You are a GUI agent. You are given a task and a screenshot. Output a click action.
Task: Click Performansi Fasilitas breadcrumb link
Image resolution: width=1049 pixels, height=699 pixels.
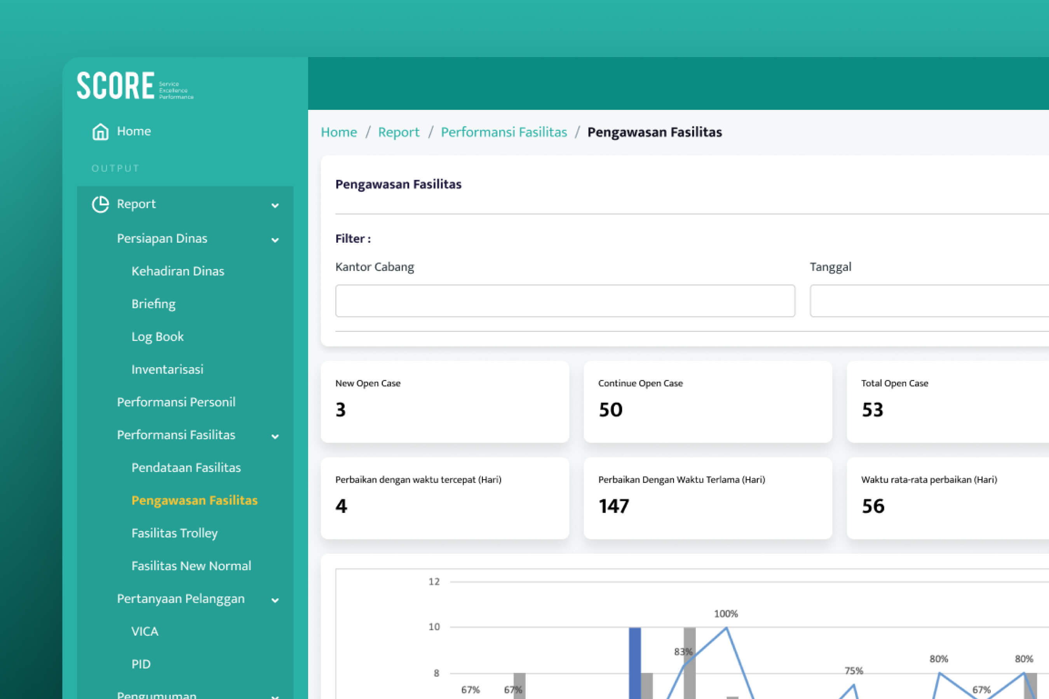click(504, 132)
